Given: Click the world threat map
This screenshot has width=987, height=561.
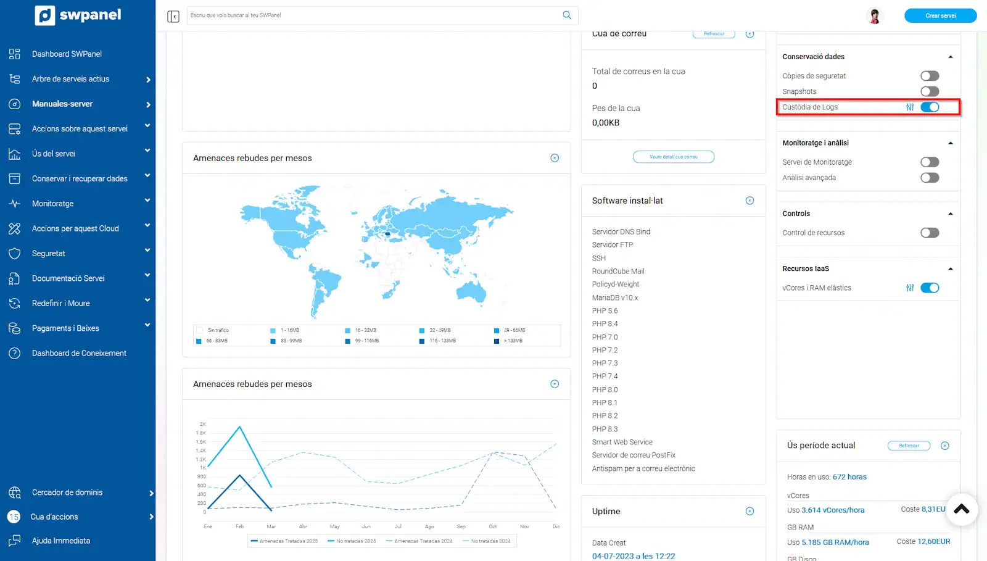Looking at the screenshot, I should (376, 251).
